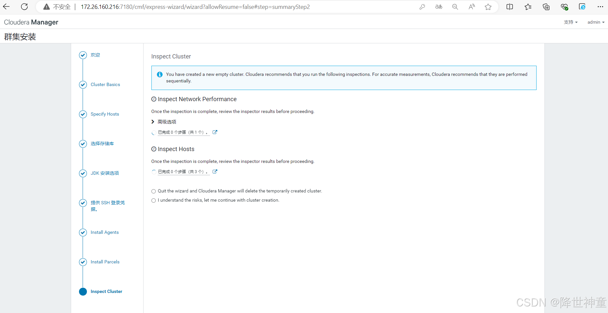Open split screen view
This screenshot has width=608, height=313.
(510, 7)
